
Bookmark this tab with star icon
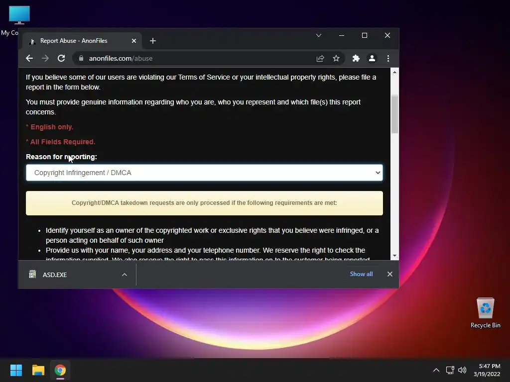tap(336, 59)
